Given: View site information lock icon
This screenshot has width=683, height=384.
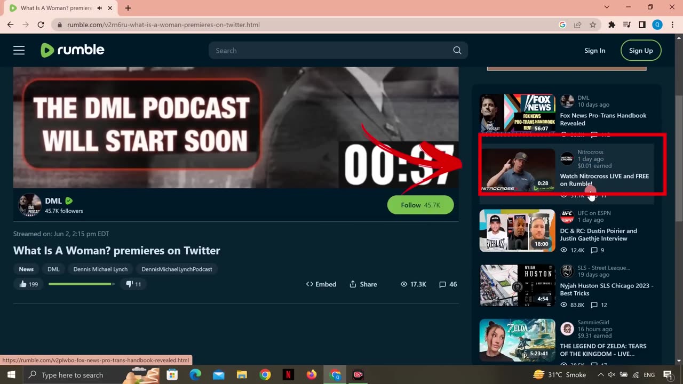Looking at the screenshot, I should pos(59,25).
